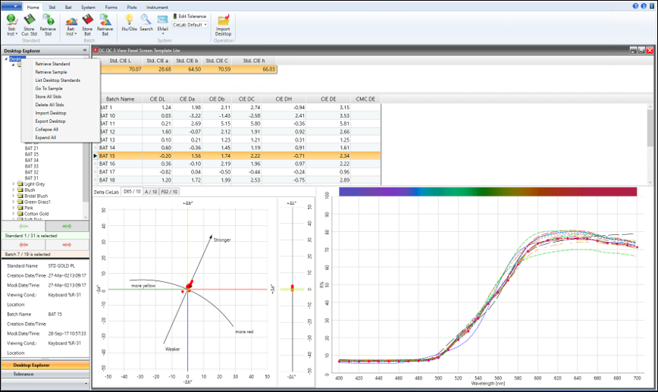Click the EMail envelope icon
Image resolution: width=658 pixels, height=392 pixels.
(x=162, y=19)
